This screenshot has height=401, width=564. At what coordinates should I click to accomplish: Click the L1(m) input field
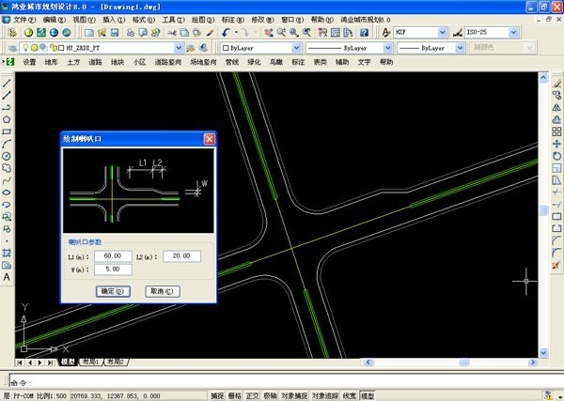(x=113, y=256)
